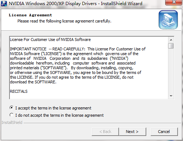
Task: Click the RECITALS heading in the license text
Action: (19, 91)
